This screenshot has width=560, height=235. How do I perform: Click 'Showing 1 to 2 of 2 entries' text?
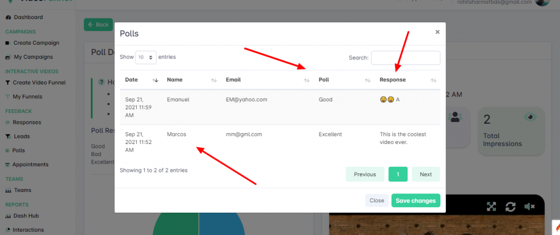pos(154,170)
